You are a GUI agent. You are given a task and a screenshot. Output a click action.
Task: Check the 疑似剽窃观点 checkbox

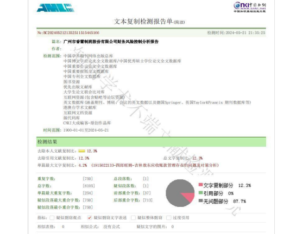(52, 218)
